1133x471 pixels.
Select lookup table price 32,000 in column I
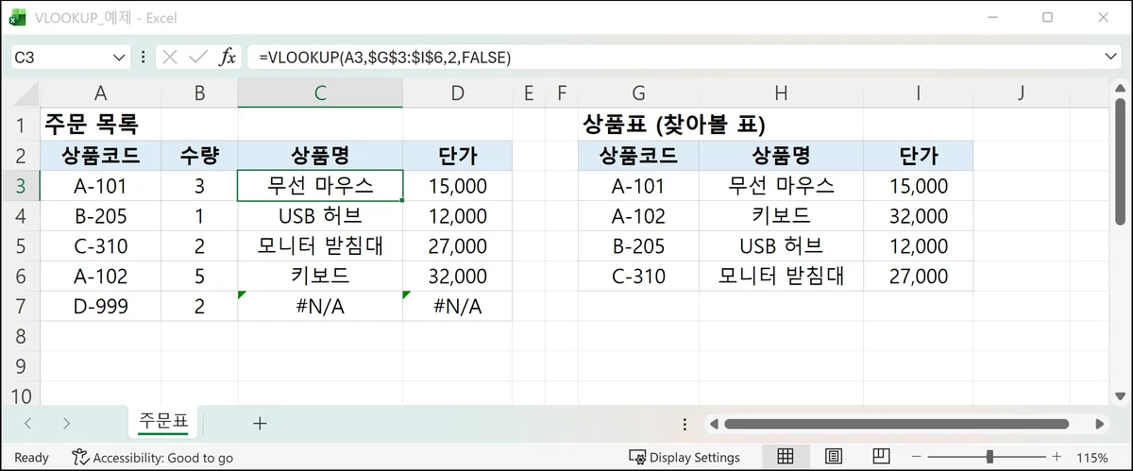click(918, 216)
